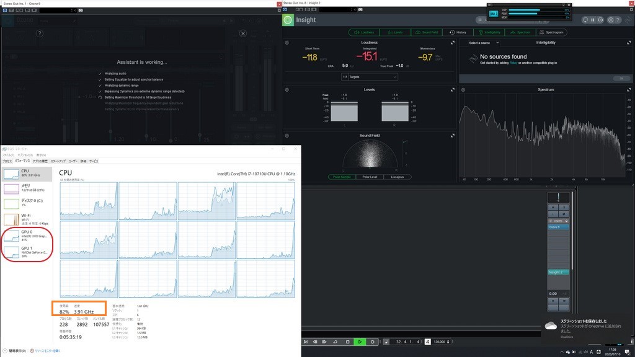Expand the Loudness panel to full size
Viewport: 635px width, 357px height.
pyautogui.click(x=452, y=43)
